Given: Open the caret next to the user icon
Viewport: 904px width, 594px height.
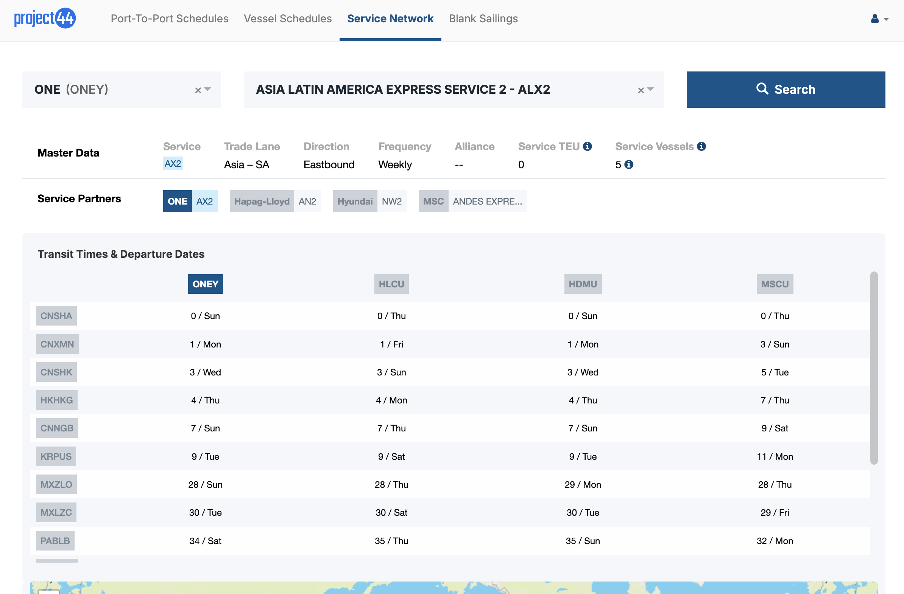Looking at the screenshot, I should point(886,19).
